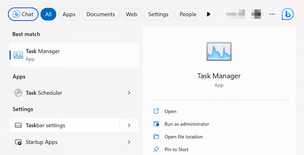Click the Open file location folder icon

(x=156, y=137)
